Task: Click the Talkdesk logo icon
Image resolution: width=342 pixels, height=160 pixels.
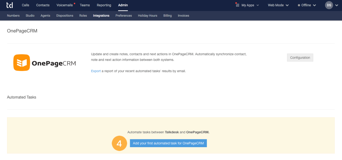Action: pyautogui.click(x=10, y=5)
